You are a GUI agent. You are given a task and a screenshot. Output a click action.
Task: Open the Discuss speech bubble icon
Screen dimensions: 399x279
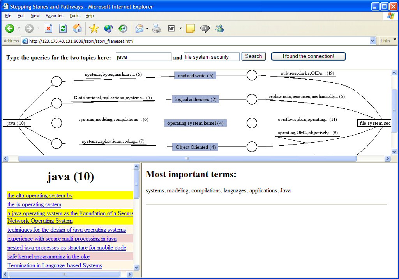pyautogui.click(x=205, y=29)
